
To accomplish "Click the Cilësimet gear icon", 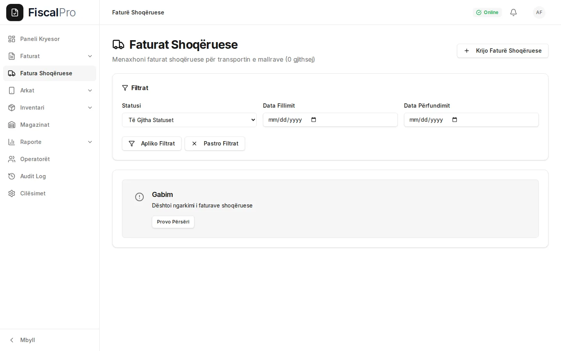I will coord(12,193).
